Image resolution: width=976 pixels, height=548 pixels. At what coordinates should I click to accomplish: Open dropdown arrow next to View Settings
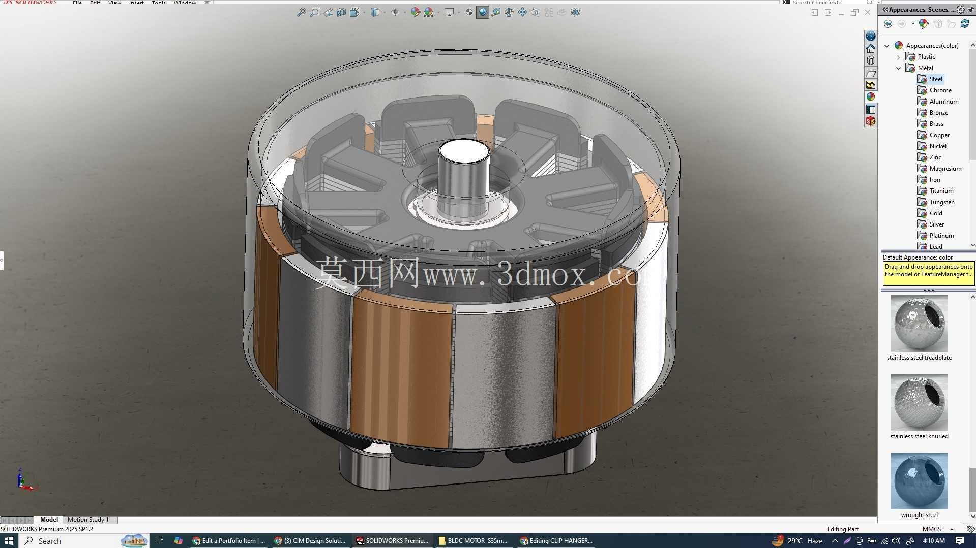(458, 12)
